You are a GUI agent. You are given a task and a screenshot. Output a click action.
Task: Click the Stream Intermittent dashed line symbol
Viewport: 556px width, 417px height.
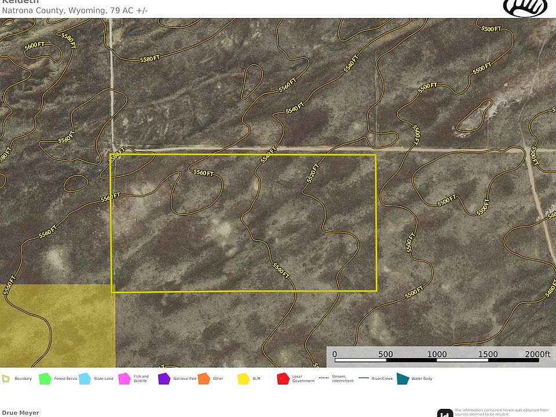tap(324, 378)
